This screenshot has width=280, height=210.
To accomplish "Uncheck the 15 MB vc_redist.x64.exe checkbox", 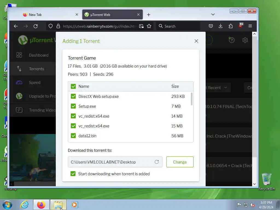I will tap(73, 126).
